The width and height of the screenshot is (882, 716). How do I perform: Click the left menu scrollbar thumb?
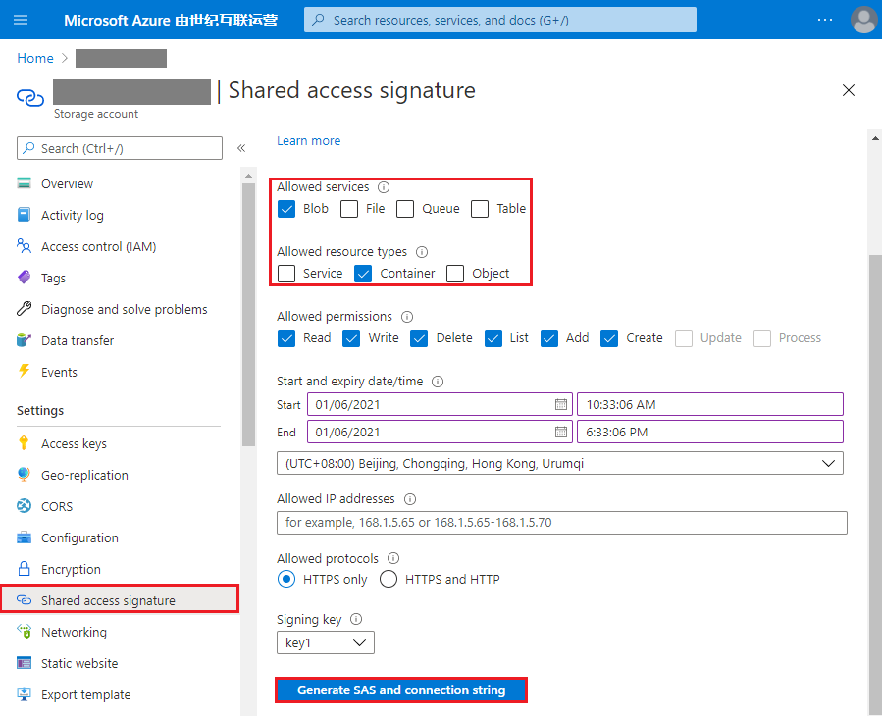tap(248, 314)
